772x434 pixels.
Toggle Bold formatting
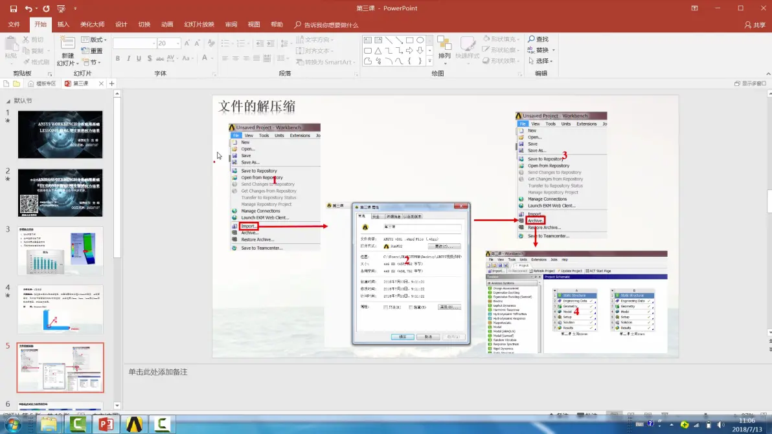(118, 58)
